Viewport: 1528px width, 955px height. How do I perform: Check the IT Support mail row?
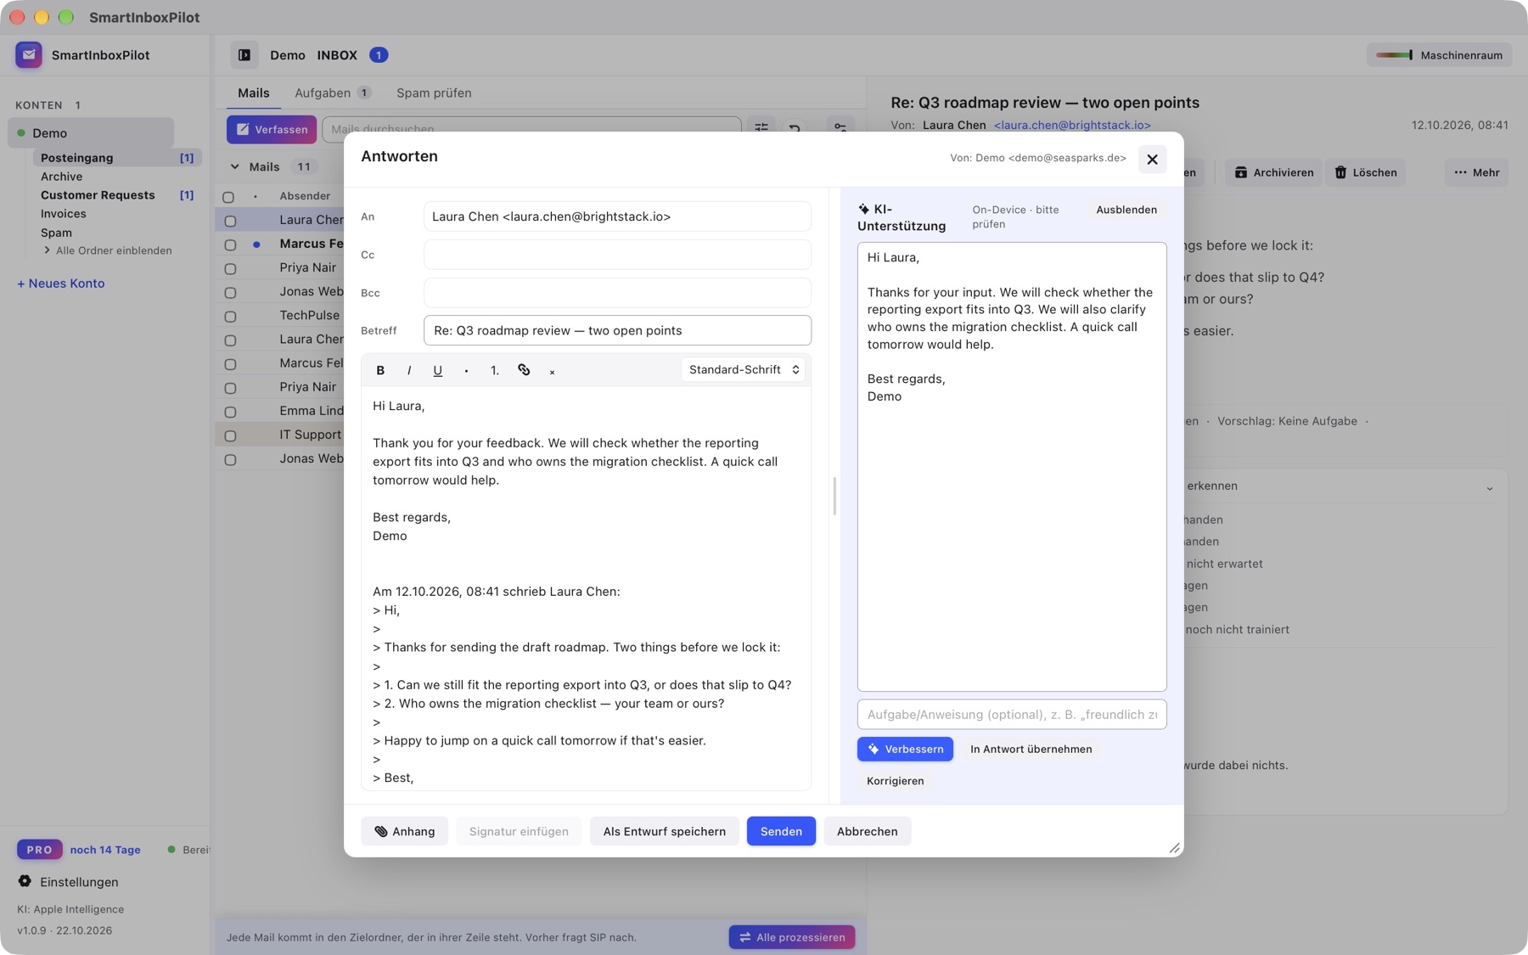click(x=230, y=435)
